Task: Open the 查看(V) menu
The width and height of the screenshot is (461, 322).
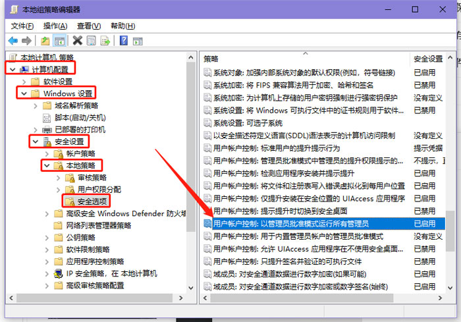Action: [89, 26]
